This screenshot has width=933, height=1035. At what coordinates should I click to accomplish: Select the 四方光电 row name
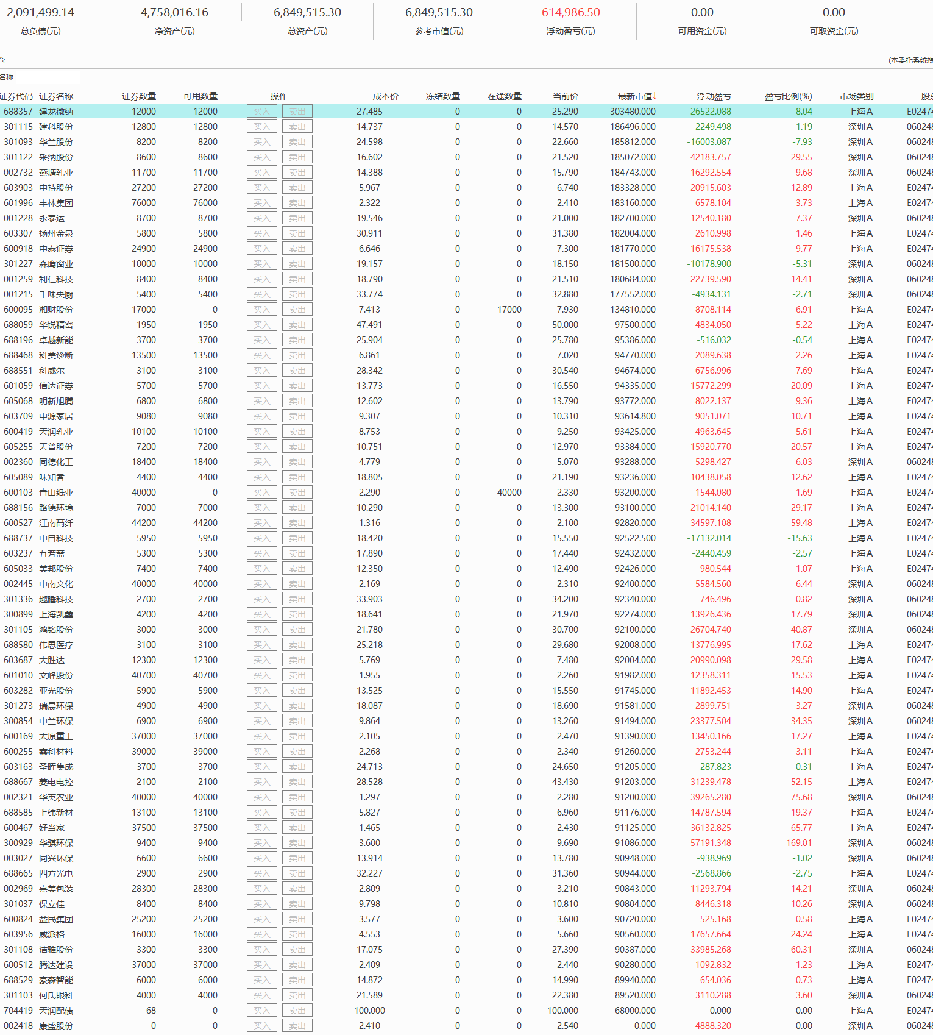(x=56, y=873)
